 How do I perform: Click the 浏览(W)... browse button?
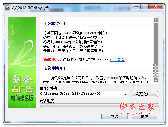pos(145,94)
